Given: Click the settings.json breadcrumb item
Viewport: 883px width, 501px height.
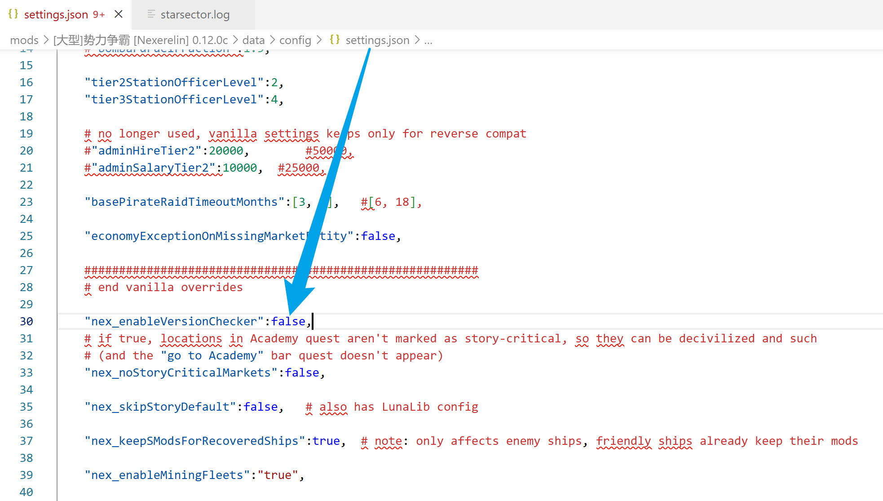Looking at the screenshot, I should click(377, 40).
